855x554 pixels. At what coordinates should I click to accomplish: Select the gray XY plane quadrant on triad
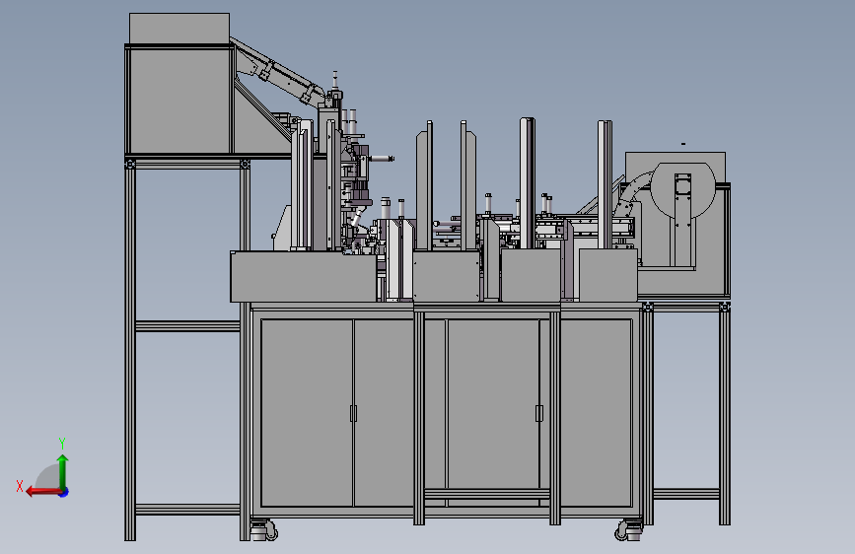[x=48, y=476]
